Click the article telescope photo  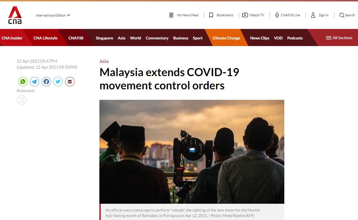[x=192, y=152]
